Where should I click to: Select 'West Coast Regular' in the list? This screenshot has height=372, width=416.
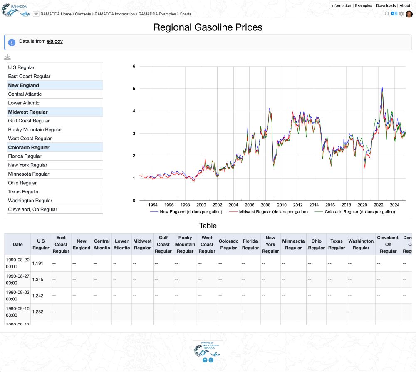(x=55, y=139)
